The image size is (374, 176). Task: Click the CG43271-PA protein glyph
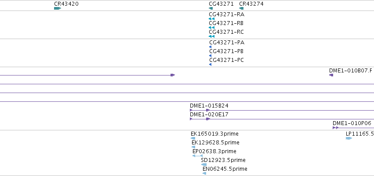[x=211, y=47]
